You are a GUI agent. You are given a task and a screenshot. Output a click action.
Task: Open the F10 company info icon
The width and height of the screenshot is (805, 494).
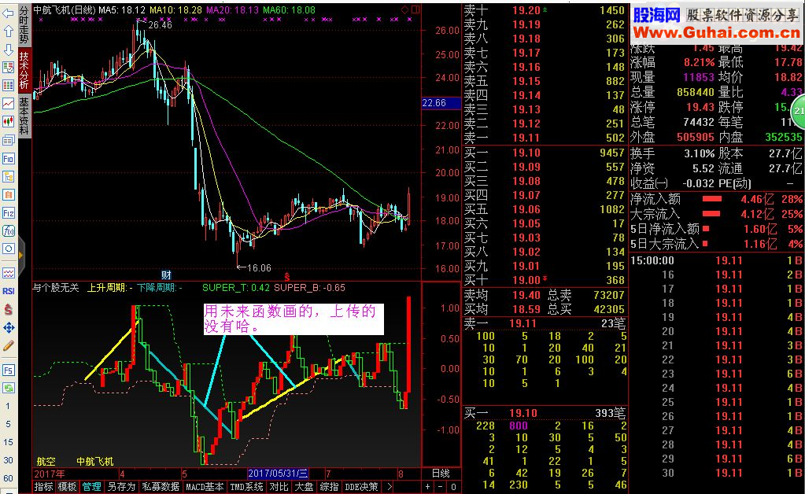click(8, 159)
